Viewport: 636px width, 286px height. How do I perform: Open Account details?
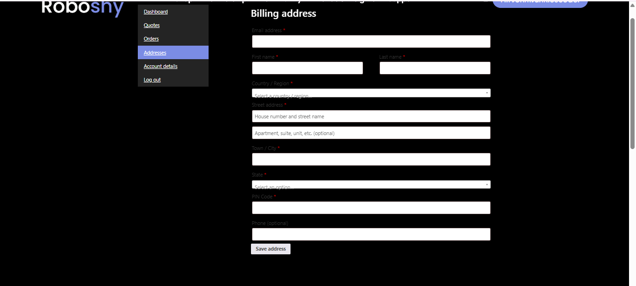click(160, 66)
